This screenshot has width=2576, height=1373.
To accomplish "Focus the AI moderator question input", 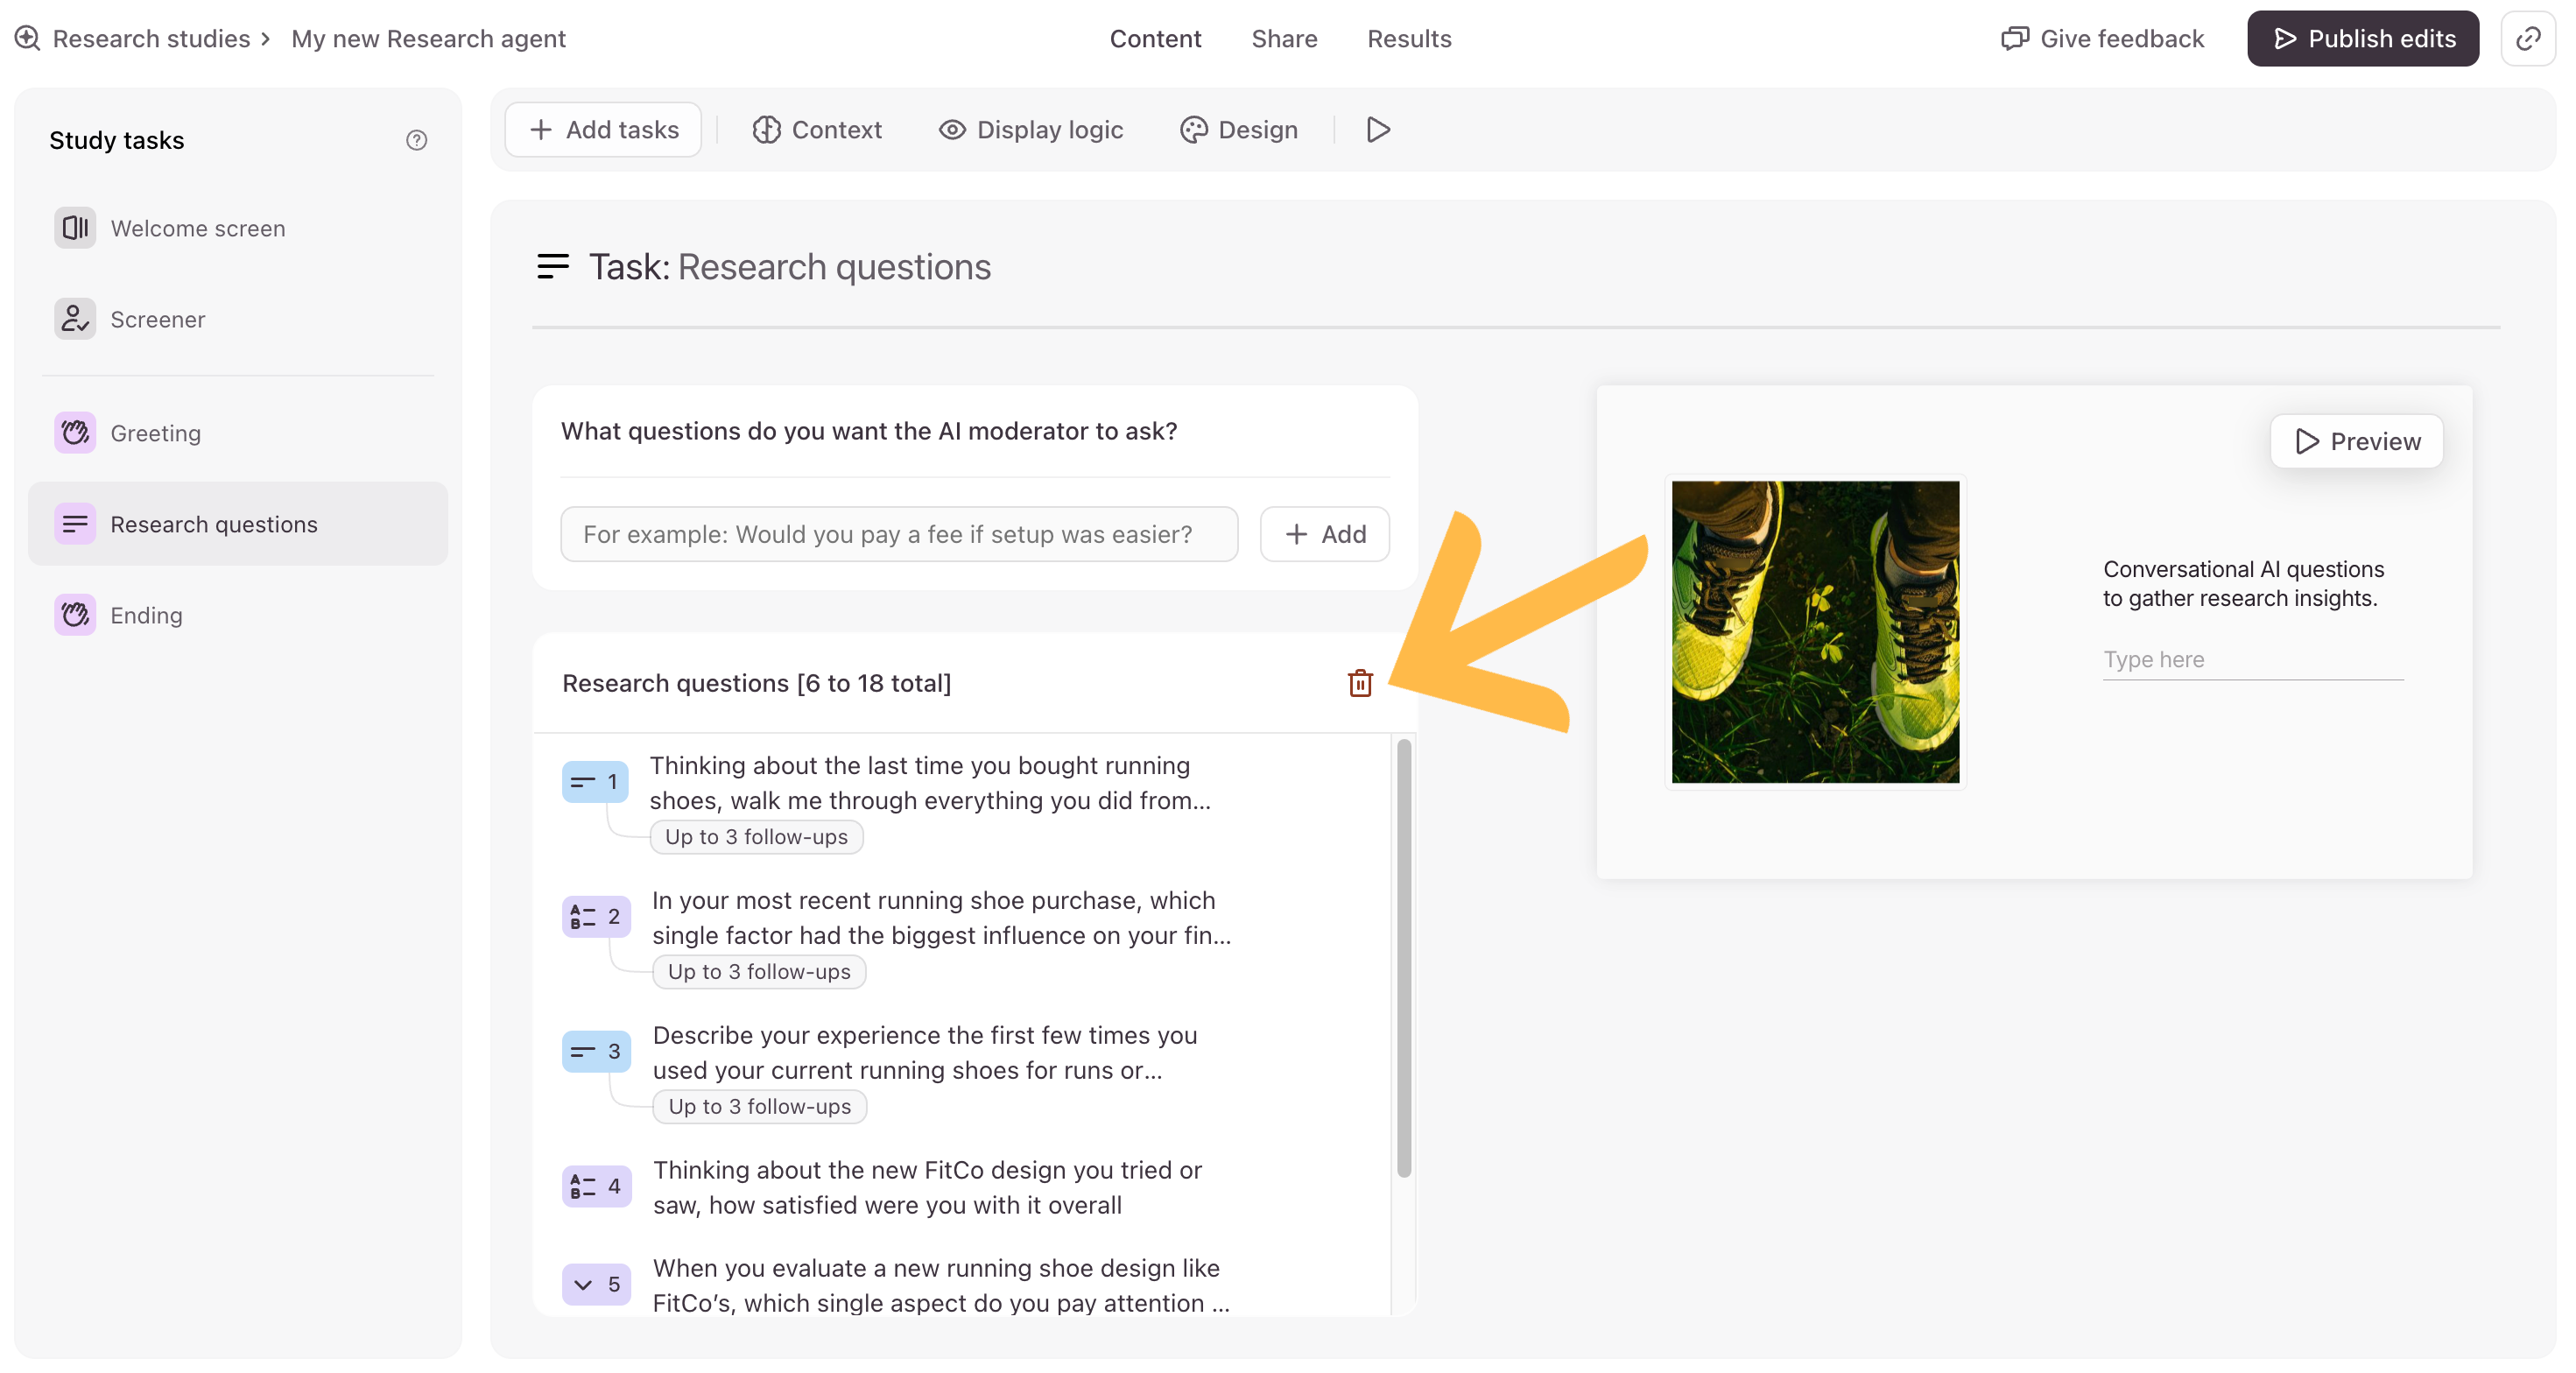I will click(x=899, y=534).
